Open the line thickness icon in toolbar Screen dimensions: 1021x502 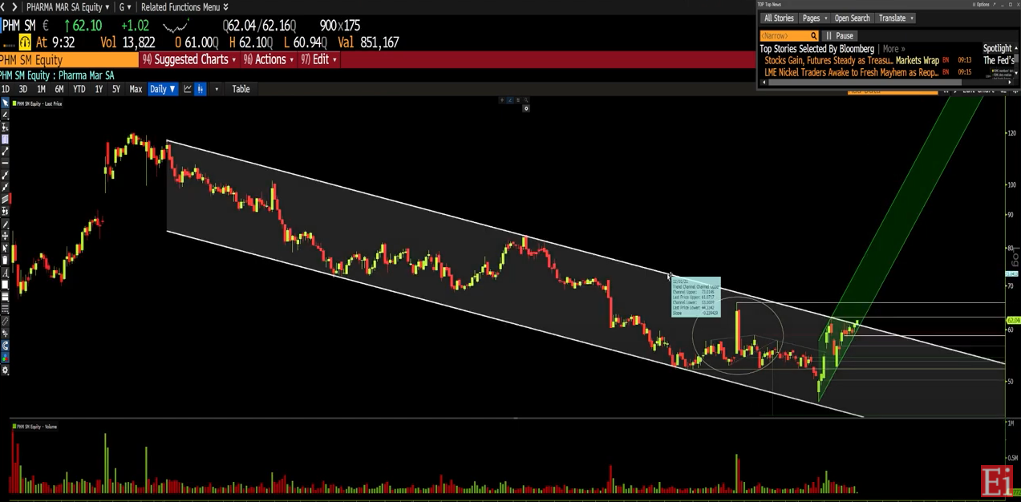pyautogui.click(x=5, y=297)
